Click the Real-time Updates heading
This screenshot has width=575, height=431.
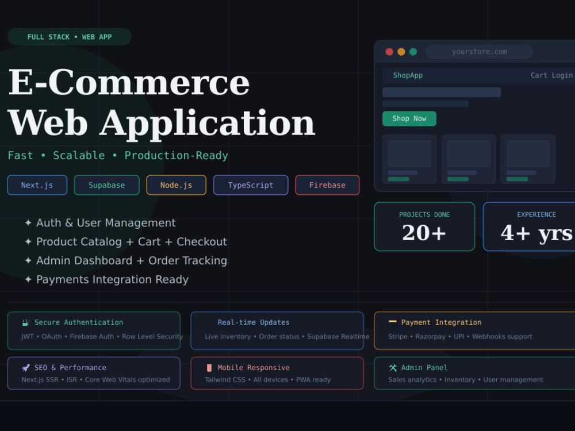254,322
